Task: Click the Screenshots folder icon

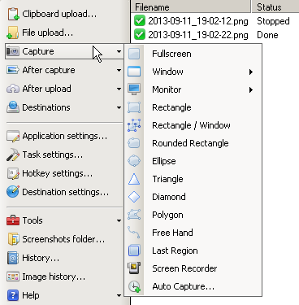Action: coord(13,239)
